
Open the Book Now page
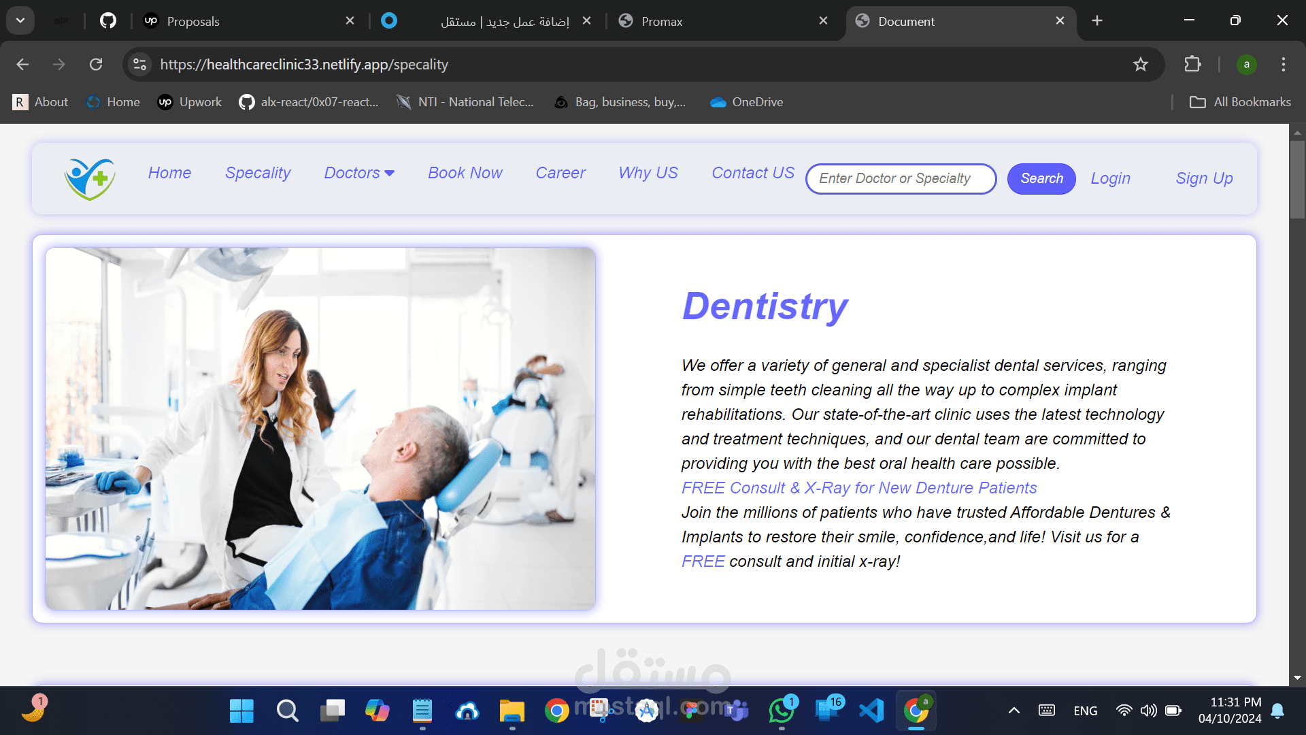(465, 173)
